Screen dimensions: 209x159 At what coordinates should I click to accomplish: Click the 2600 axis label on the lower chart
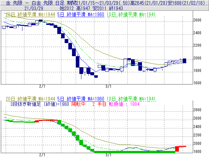tap(197, 118)
